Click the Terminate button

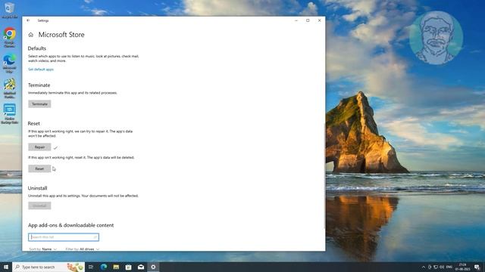pyautogui.click(x=39, y=104)
